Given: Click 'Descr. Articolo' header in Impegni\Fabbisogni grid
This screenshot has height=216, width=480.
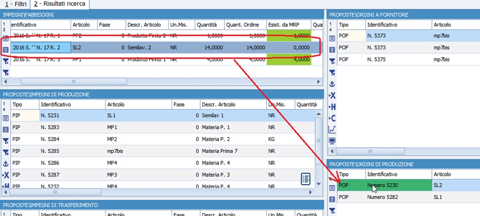Looking at the screenshot, I should pos(147,25).
